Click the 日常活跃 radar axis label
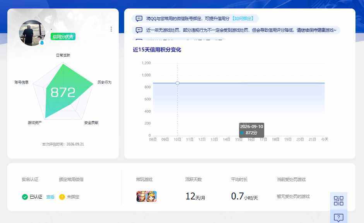The image size is (364, 223). click(x=63, y=55)
